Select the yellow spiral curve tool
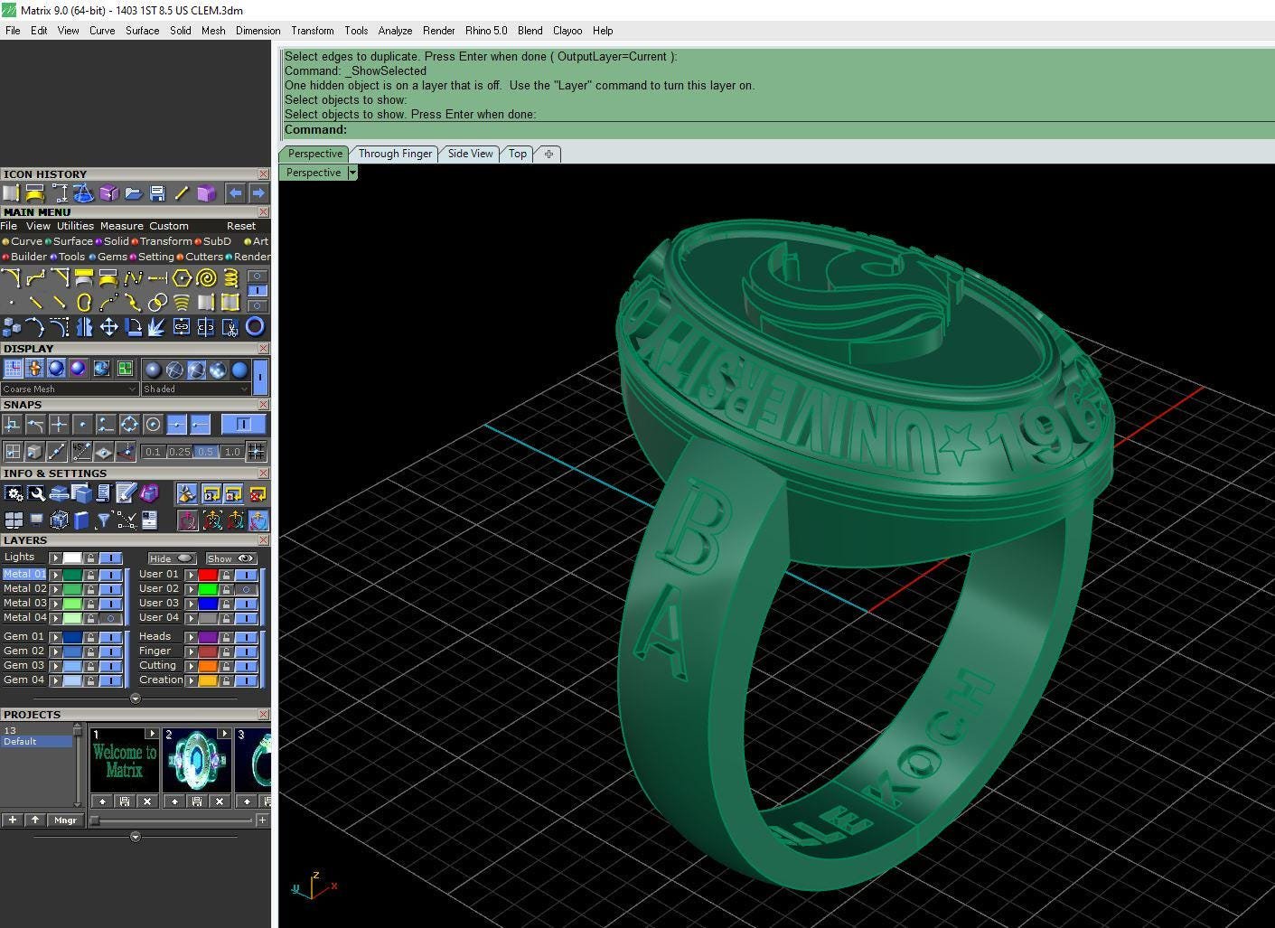 click(206, 278)
